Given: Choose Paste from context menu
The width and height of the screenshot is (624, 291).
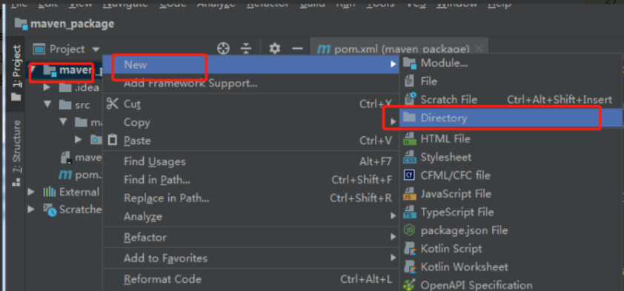Looking at the screenshot, I should click(x=251, y=141).
